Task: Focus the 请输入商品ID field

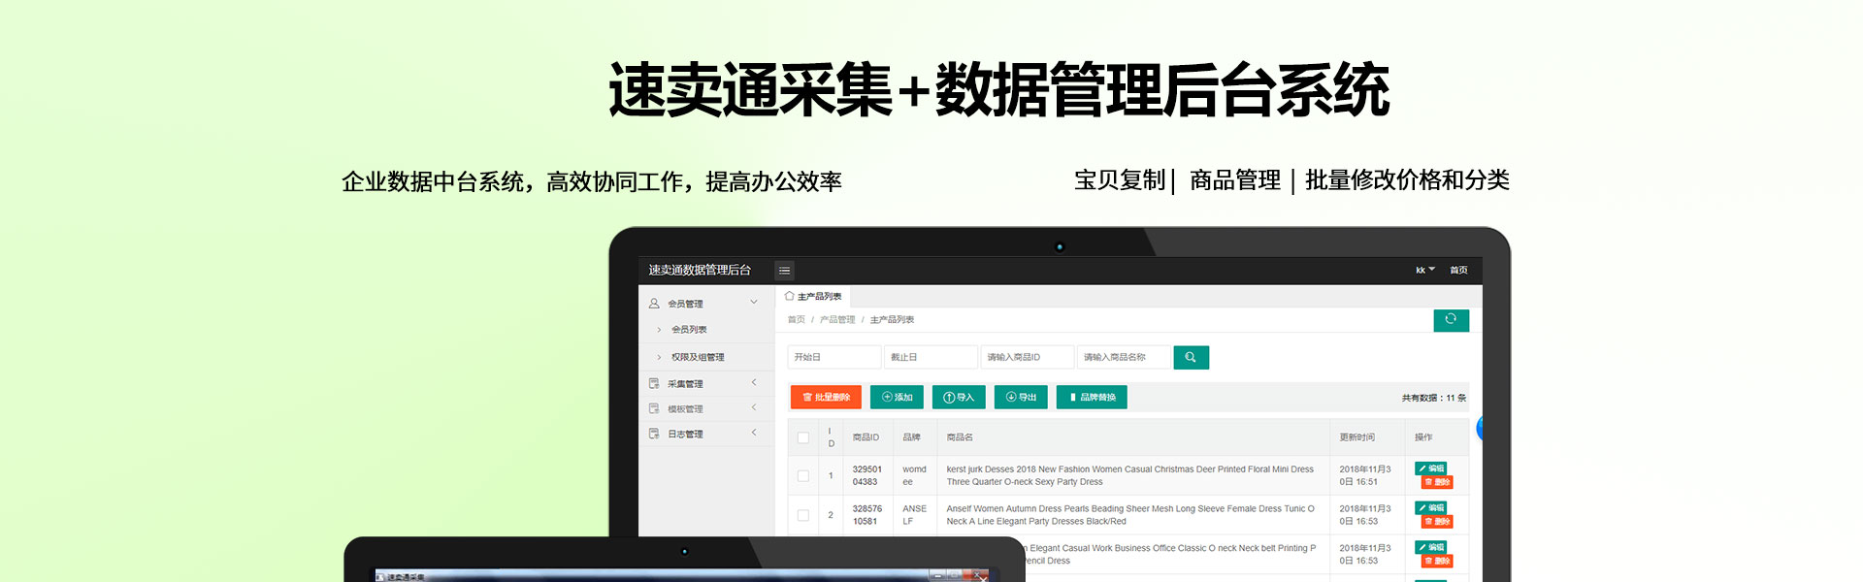Action: [1027, 357]
